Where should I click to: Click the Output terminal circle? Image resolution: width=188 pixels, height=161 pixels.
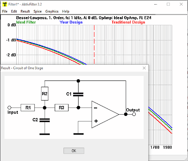pos(134,114)
